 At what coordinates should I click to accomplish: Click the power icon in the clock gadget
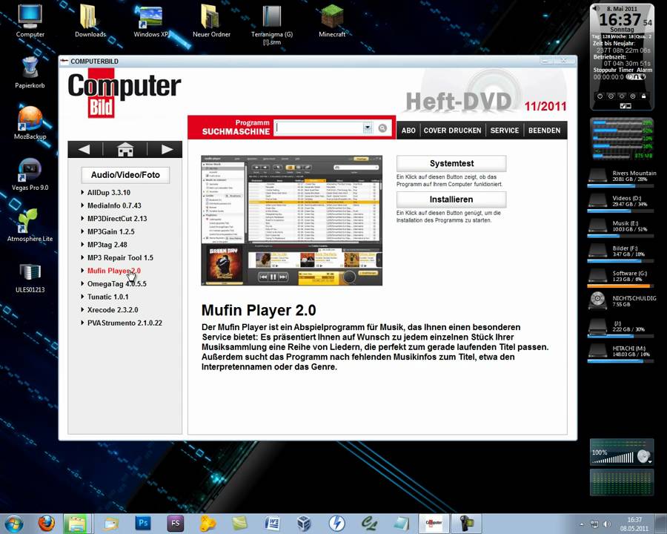click(600, 96)
